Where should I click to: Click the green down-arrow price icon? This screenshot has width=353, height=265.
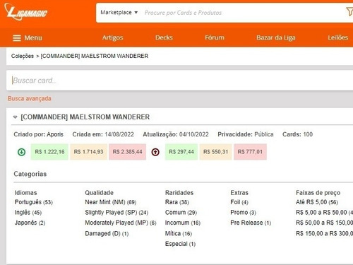[x=22, y=152]
